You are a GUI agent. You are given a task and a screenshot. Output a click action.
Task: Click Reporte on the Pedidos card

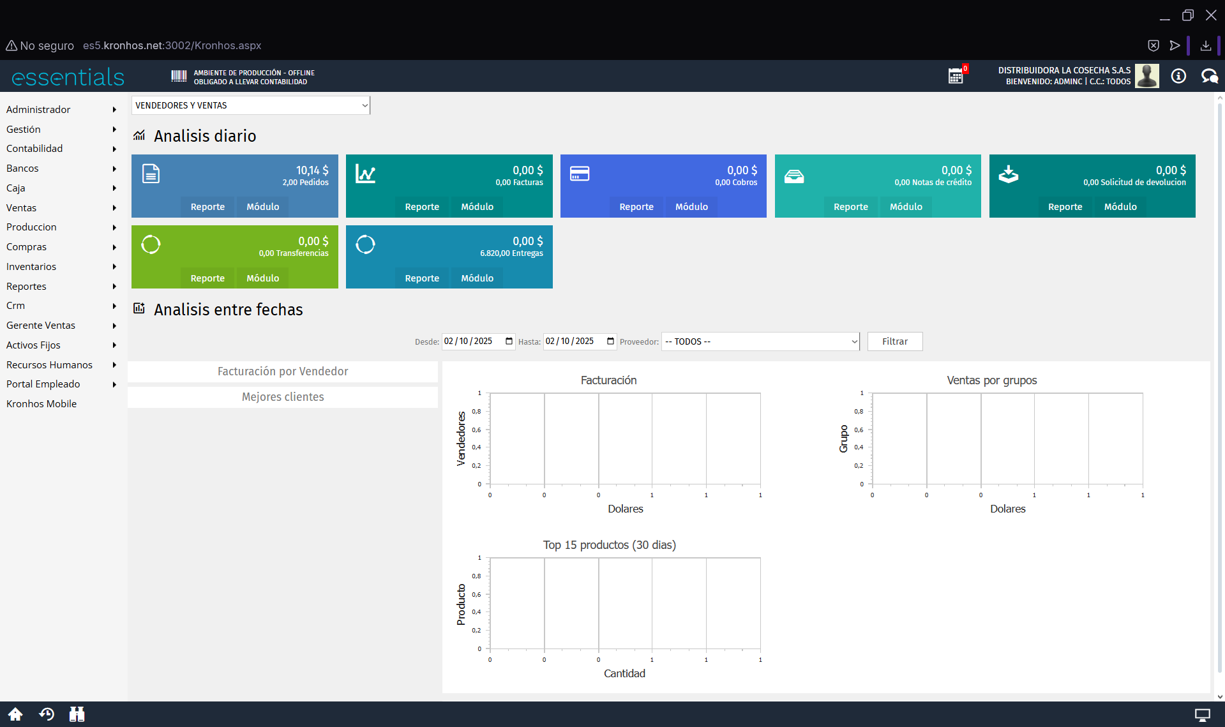tap(207, 207)
